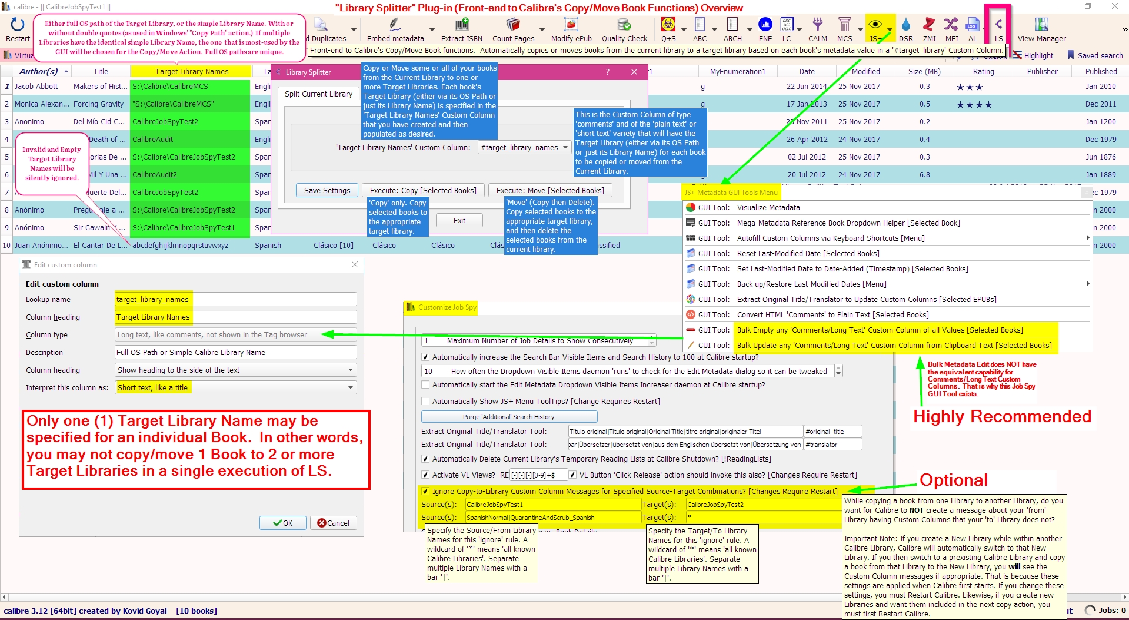Expand the Q+S dropdown arrow
This screenshot has height=620, width=1129.
tap(684, 29)
